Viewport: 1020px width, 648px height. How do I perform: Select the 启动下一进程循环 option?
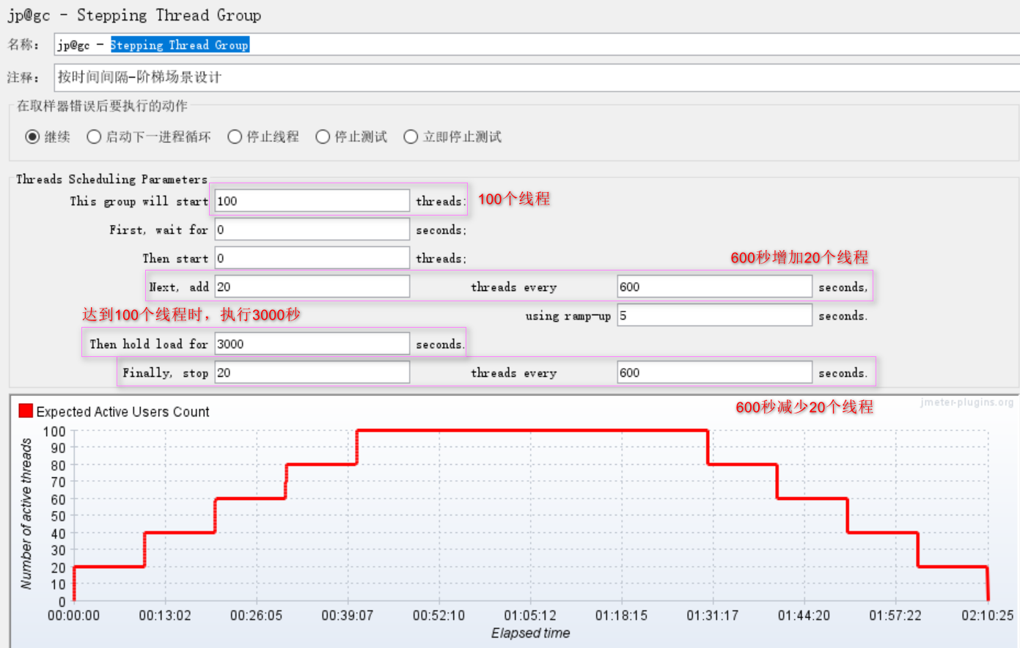coord(94,137)
